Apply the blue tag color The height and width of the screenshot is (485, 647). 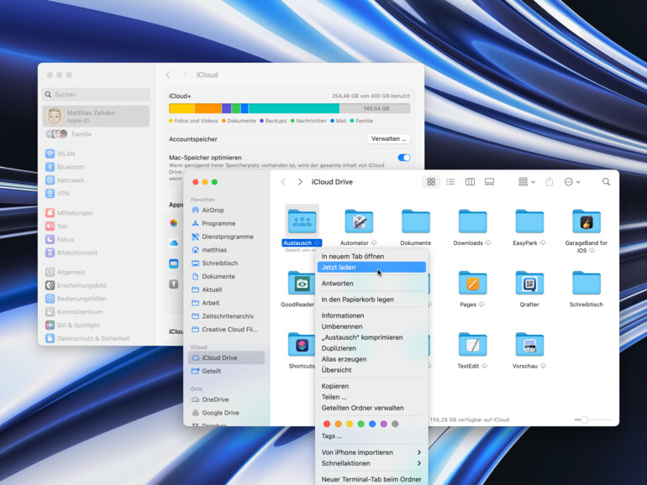[372, 424]
